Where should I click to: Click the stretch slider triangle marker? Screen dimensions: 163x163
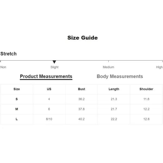(54, 62)
